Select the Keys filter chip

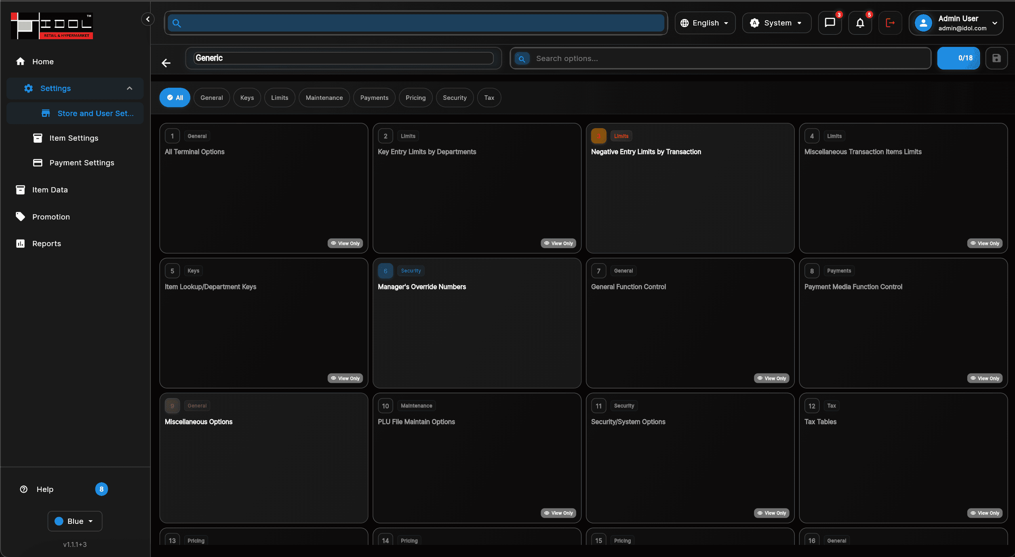click(247, 97)
